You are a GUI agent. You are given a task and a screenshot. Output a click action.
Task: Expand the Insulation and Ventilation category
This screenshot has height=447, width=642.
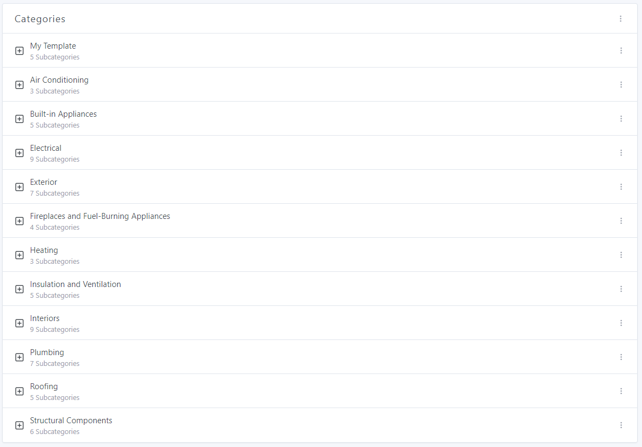coord(19,289)
